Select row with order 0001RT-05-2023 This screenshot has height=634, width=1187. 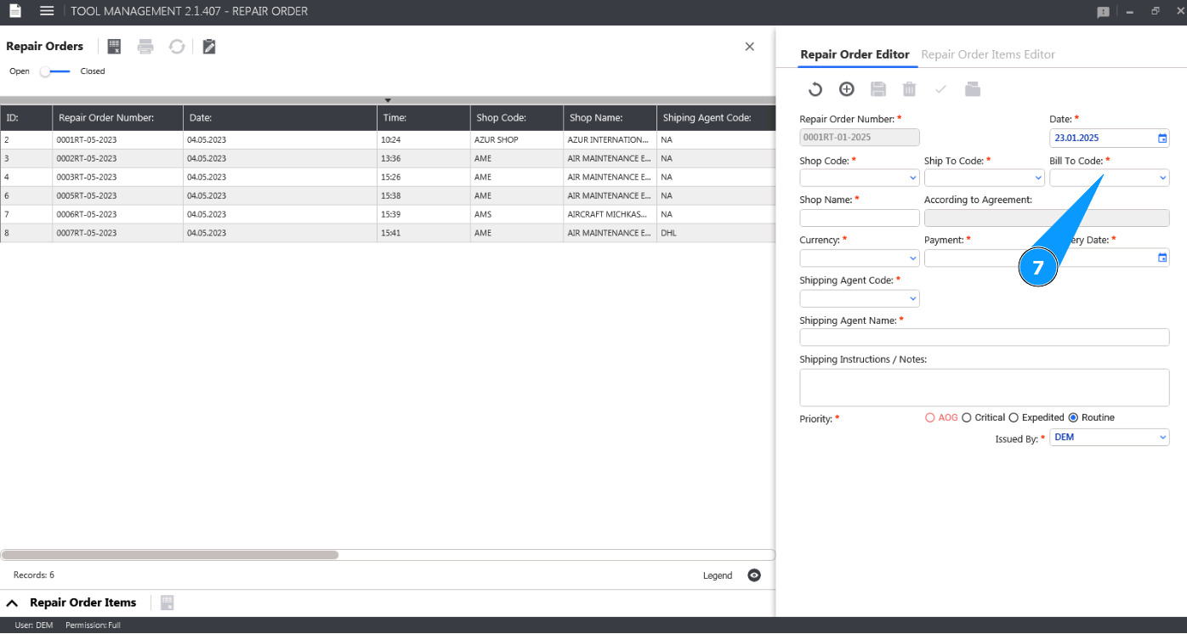[388, 139]
